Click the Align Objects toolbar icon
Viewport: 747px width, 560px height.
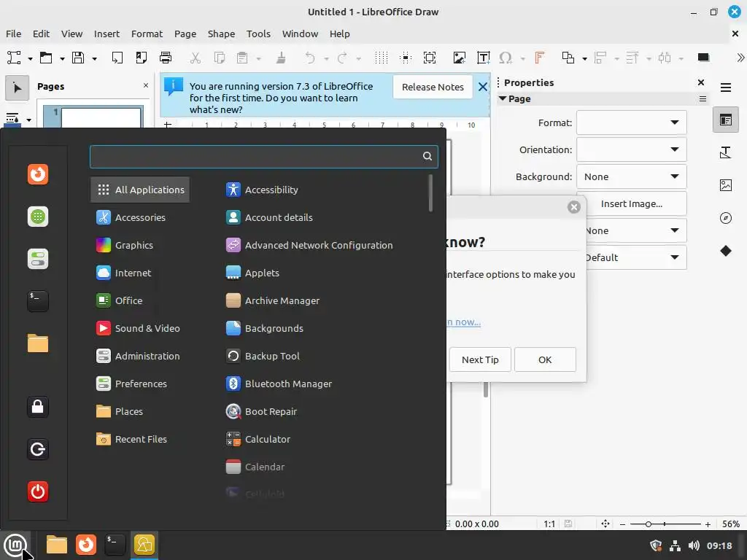click(600, 58)
